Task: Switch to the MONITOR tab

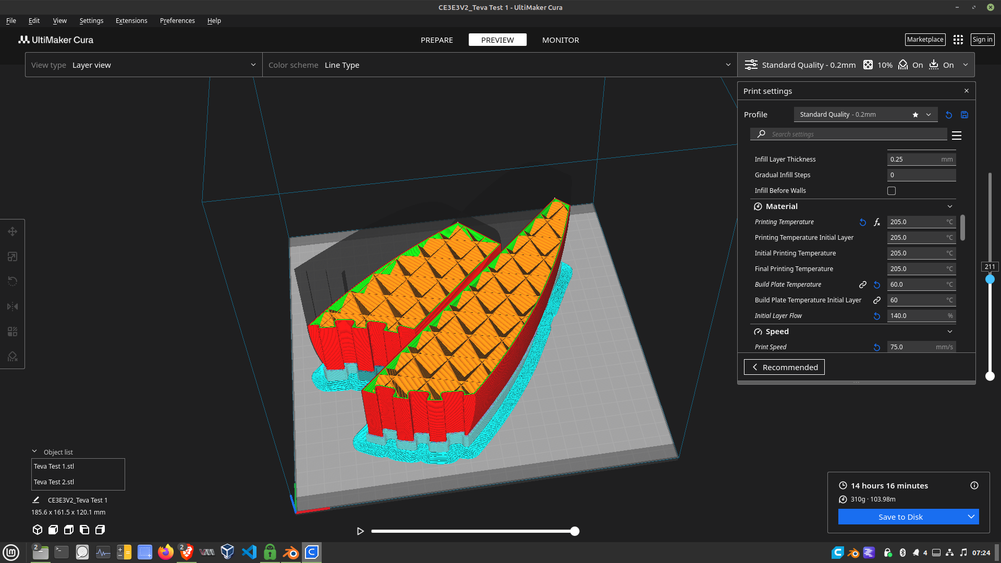Action: coord(560,40)
